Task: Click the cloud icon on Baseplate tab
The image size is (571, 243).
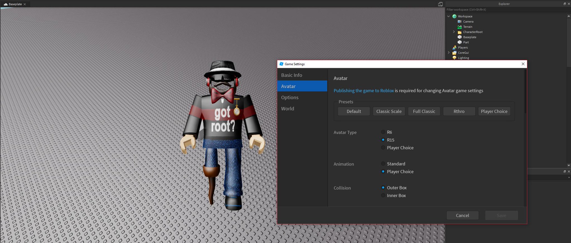Action: [x=6, y=4]
